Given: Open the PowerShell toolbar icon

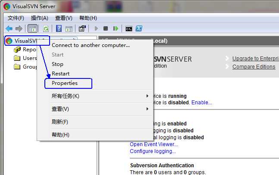Looking at the screenshot, I should (x=139, y=28).
